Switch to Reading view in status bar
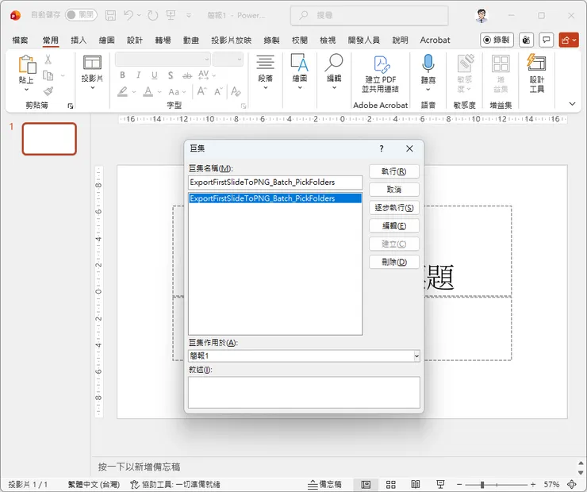 (416, 485)
